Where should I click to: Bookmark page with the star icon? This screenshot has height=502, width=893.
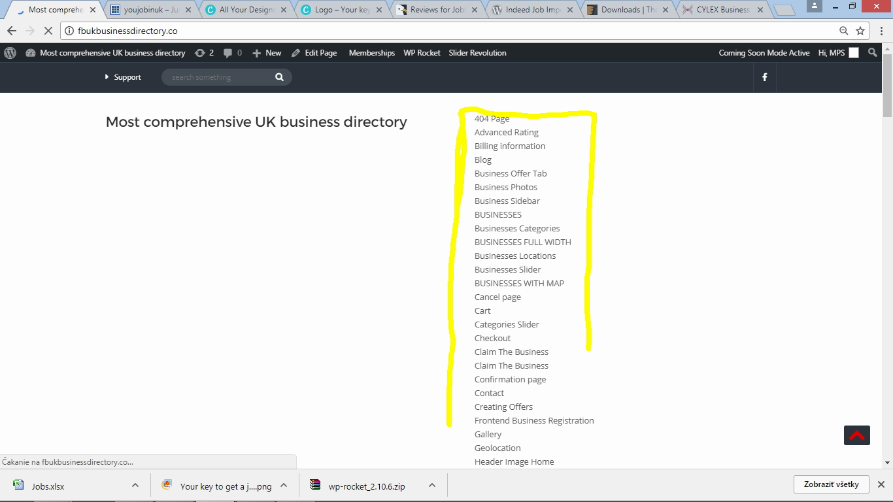tap(860, 31)
